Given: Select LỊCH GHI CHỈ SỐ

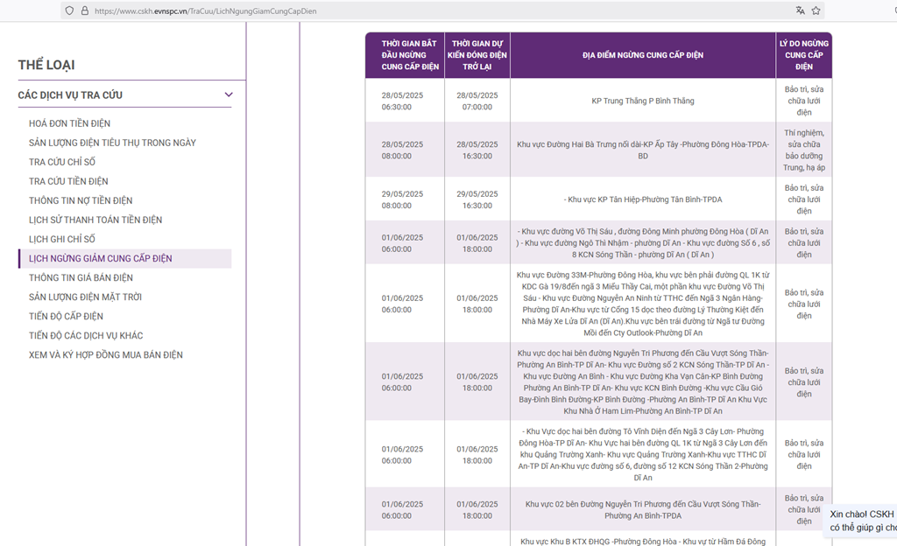Looking at the screenshot, I should [x=62, y=239].
